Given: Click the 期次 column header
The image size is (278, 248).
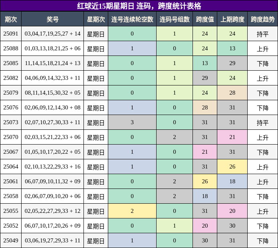Looking at the screenshot, I should [x=11, y=19].
